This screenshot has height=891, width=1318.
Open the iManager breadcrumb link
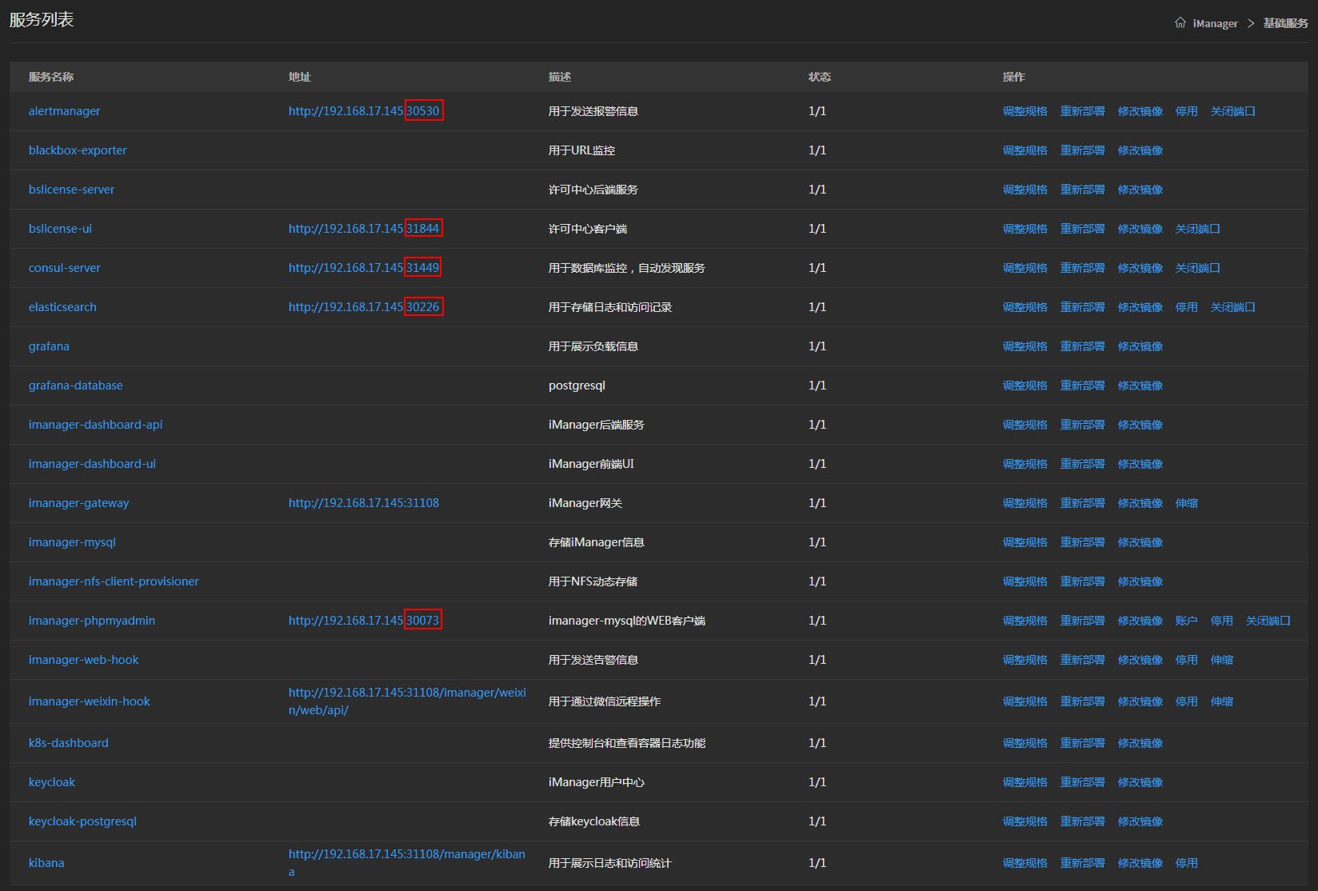1215,23
